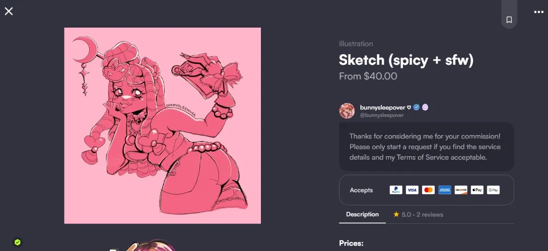Screen dimensions: 548x251
Task: Click the Google Pay icon
Action: 493,190
